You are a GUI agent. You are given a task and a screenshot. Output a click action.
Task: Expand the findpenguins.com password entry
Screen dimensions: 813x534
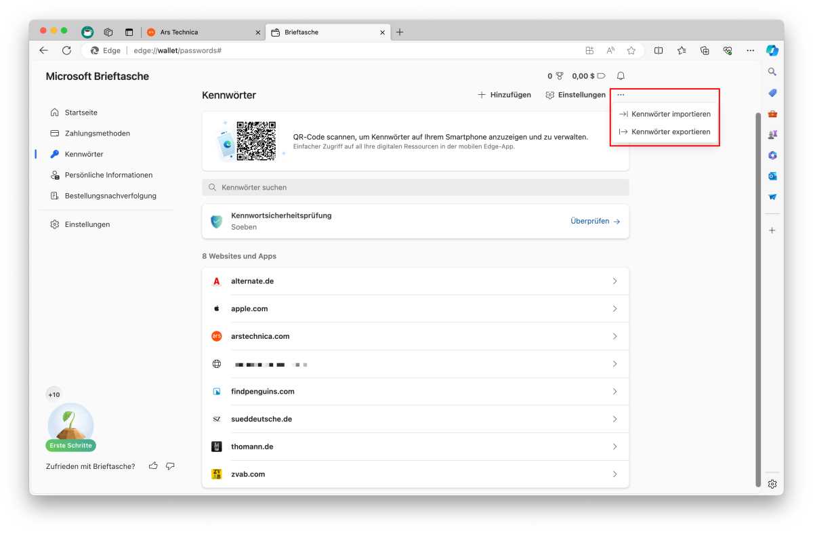click(x=415, y=392)
